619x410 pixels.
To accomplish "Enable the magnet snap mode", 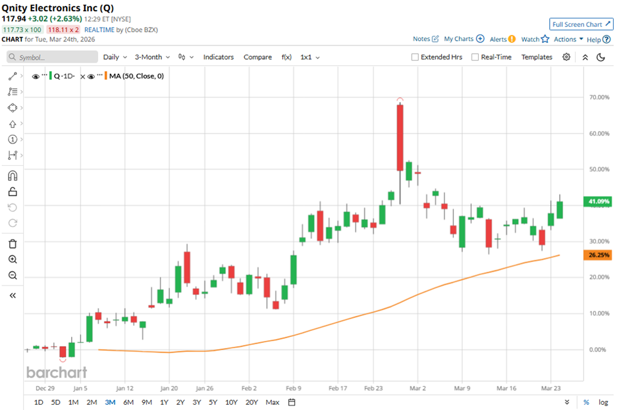I will pos(12,175).
